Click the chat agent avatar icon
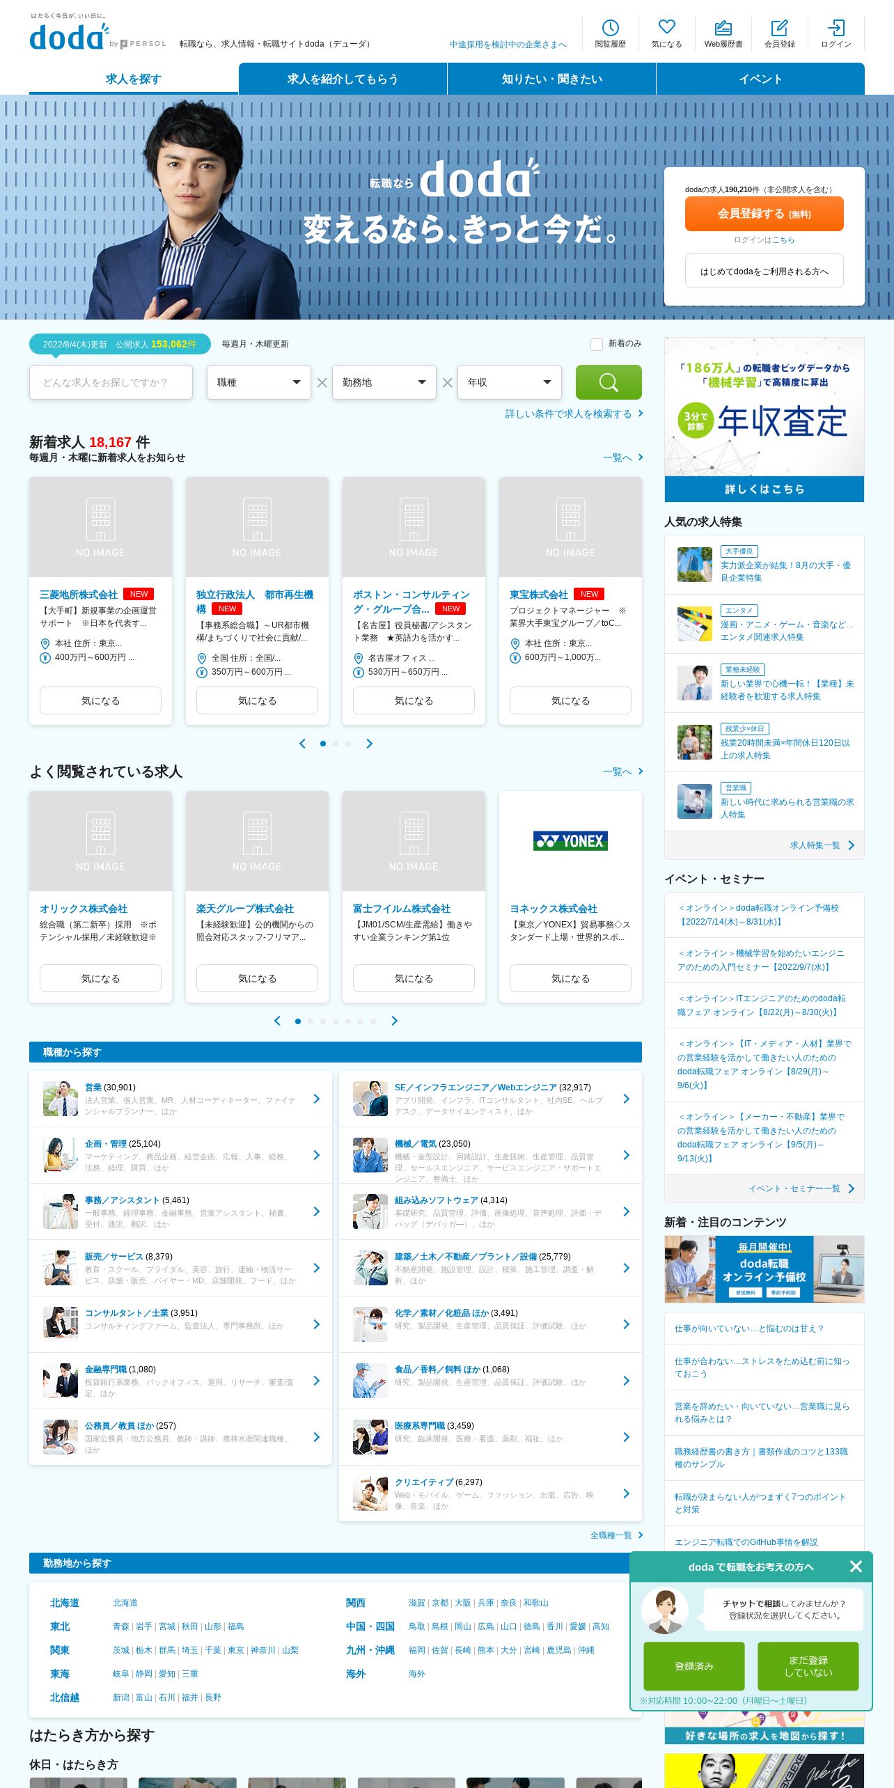The image size is (894, 1788). tap(665, 1610)
